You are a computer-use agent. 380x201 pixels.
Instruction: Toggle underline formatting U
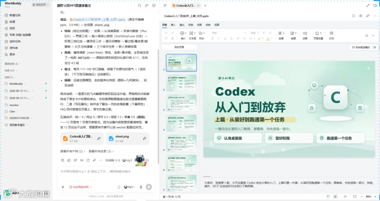click(225, 38)
